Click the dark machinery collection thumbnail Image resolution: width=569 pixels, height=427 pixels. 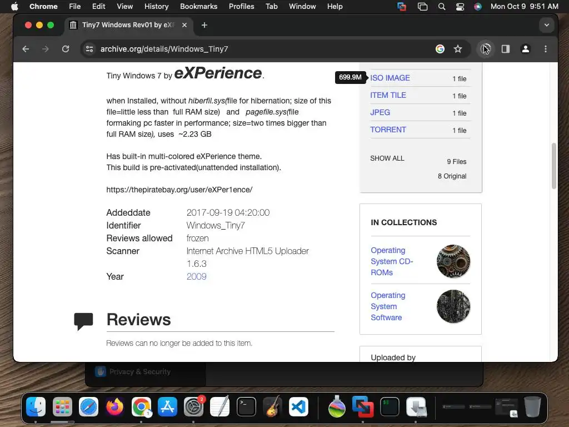453,306
